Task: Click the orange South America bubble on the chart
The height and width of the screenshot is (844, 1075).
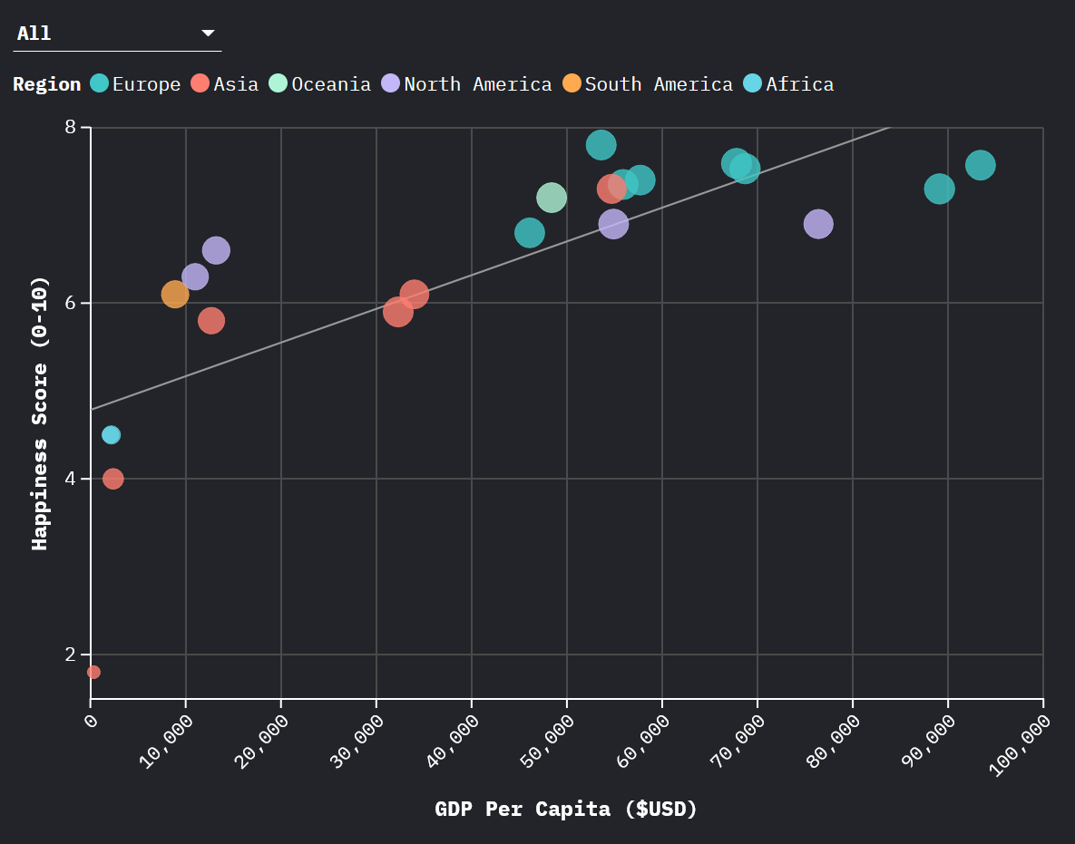Action: [x=175, y=294]
